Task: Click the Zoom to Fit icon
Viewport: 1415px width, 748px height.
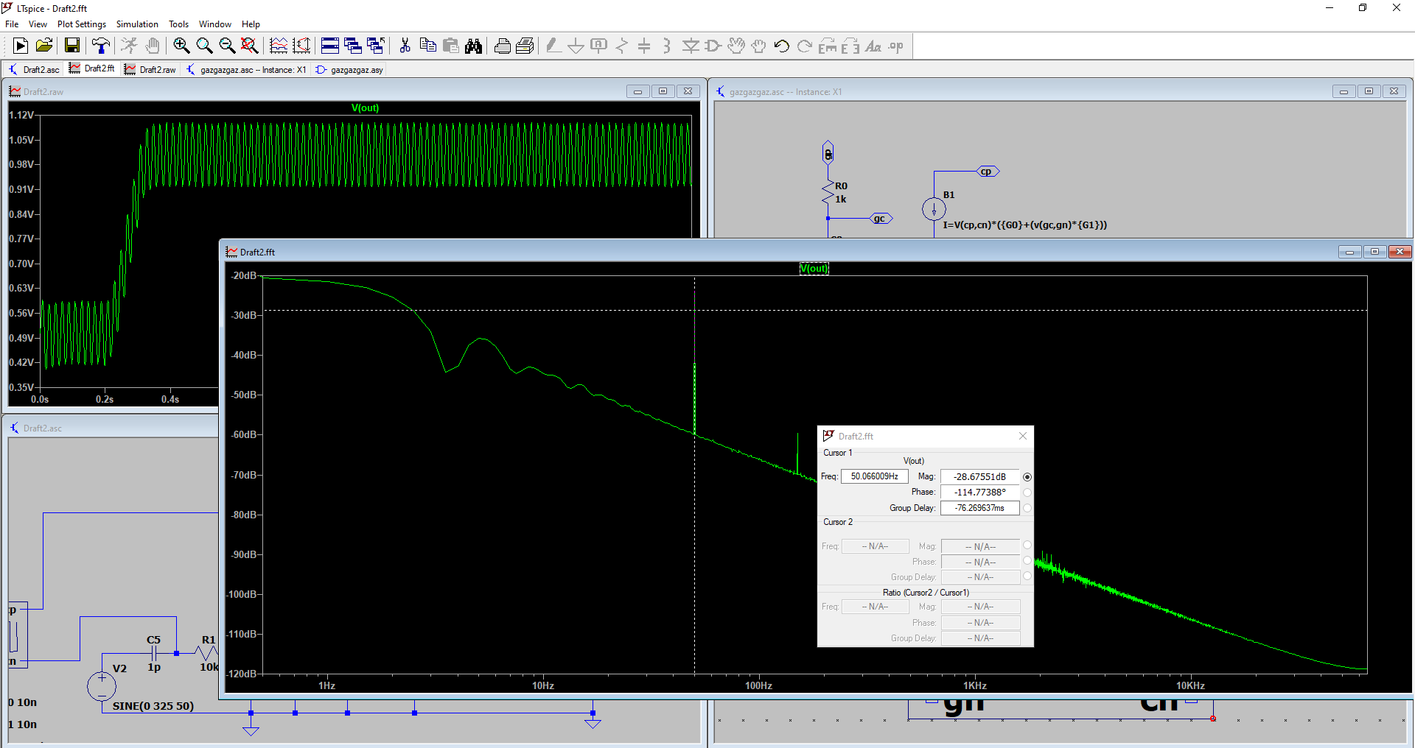Action: coord(250,46)
